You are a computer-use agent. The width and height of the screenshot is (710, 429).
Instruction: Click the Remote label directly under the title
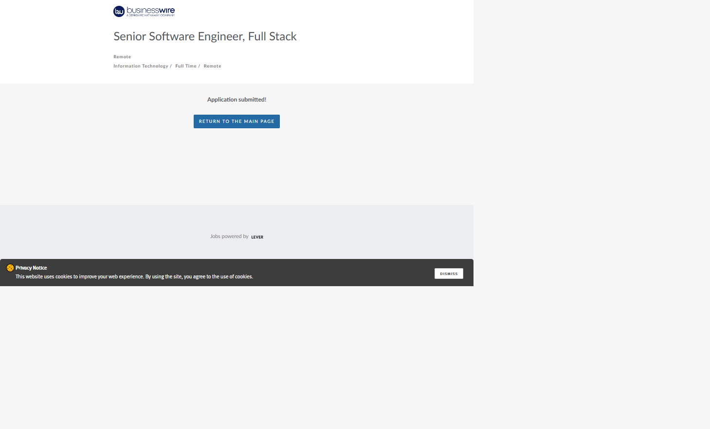[122, 57]
